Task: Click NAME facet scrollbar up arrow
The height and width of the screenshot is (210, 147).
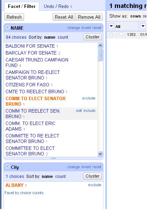Action: point(100,46)
